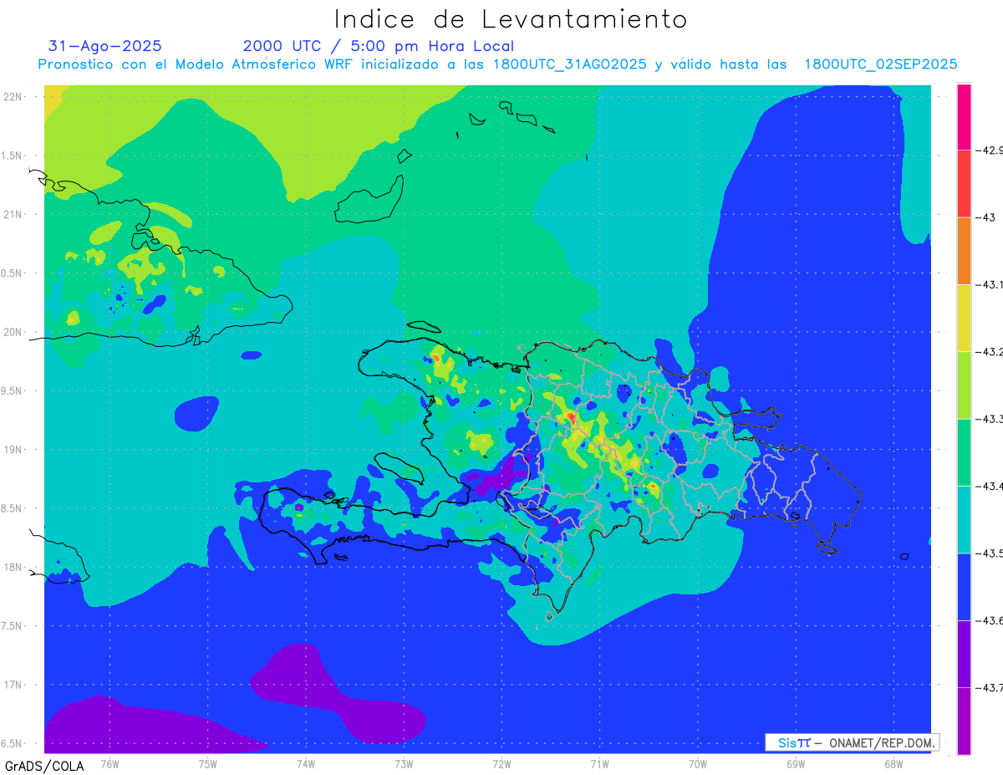Select the yellow legend swatch above -43.2
Viewport: 1003px width, 775px height.
(964, 319)
